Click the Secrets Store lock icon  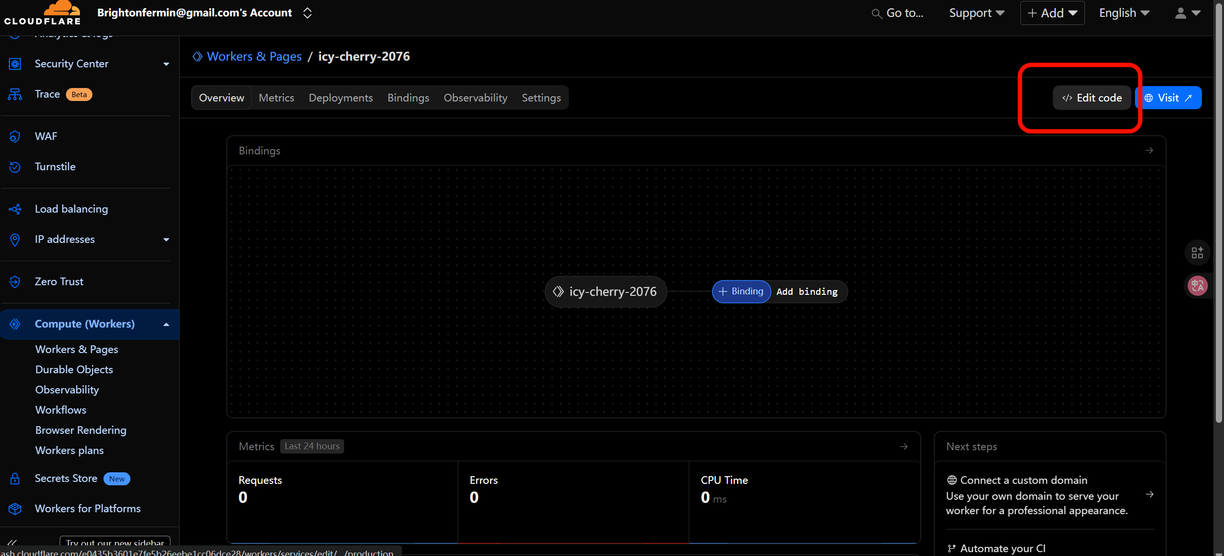[x=15, y=479]
